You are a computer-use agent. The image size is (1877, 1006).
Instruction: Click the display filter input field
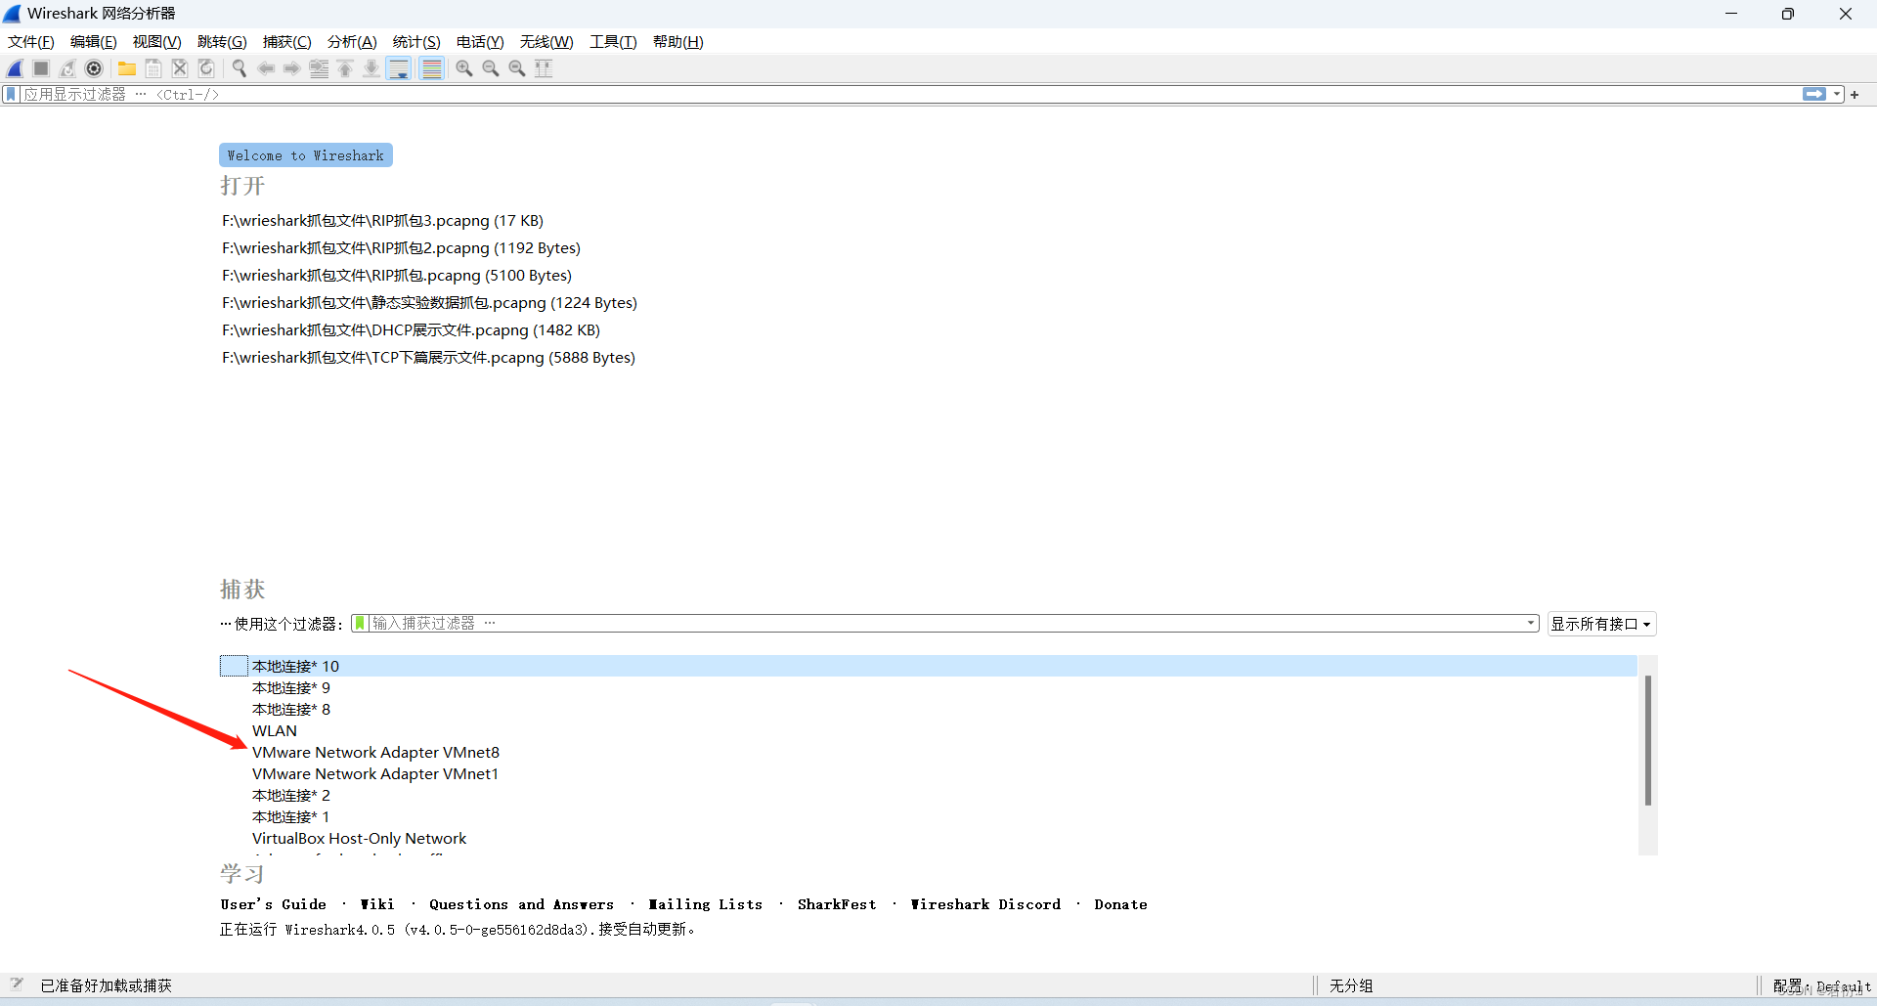coord(909,95)
